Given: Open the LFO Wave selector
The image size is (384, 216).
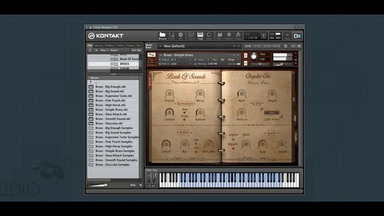Looking at the screenshot, I should 271,113.
